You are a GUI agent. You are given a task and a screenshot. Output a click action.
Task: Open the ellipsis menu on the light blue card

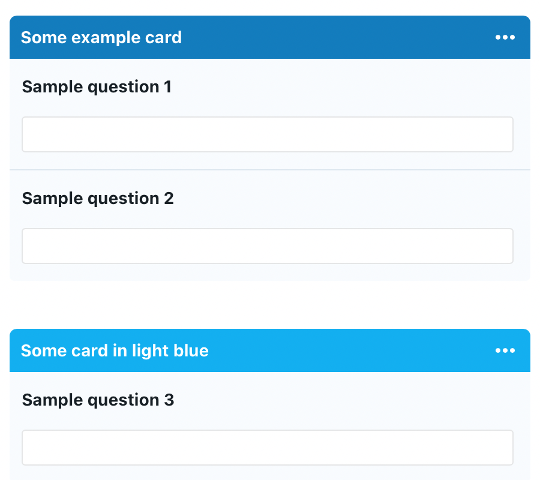505,350
